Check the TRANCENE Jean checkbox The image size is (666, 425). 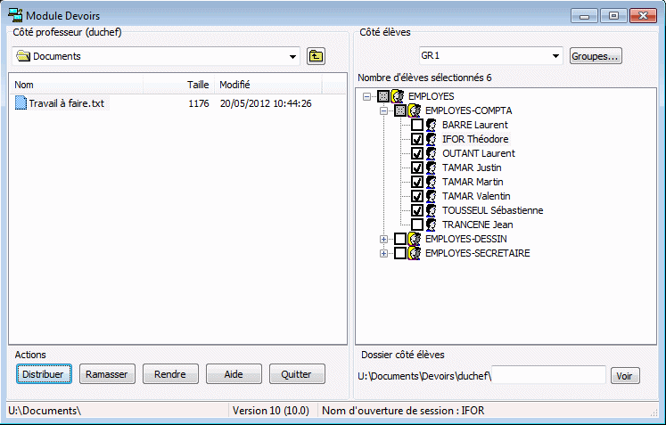pos(417,225)
